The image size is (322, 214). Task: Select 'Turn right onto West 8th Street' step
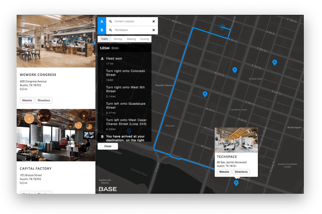(x=125, y=92)
